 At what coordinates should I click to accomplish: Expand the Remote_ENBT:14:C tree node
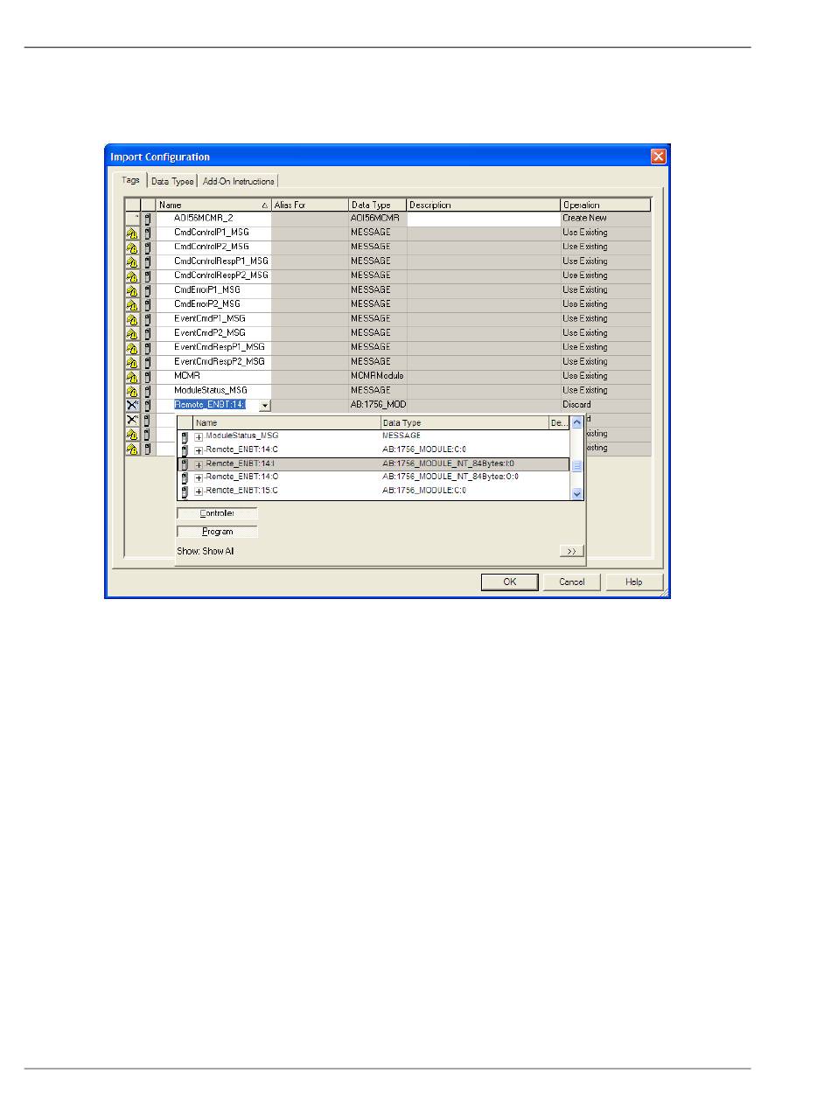tap(199, 449)
